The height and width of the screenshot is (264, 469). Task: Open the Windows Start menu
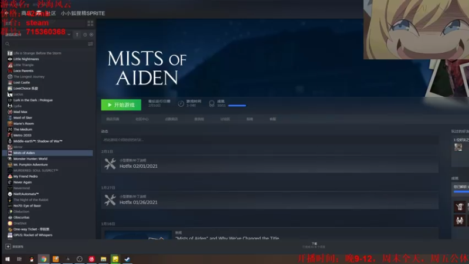[7, 259]
